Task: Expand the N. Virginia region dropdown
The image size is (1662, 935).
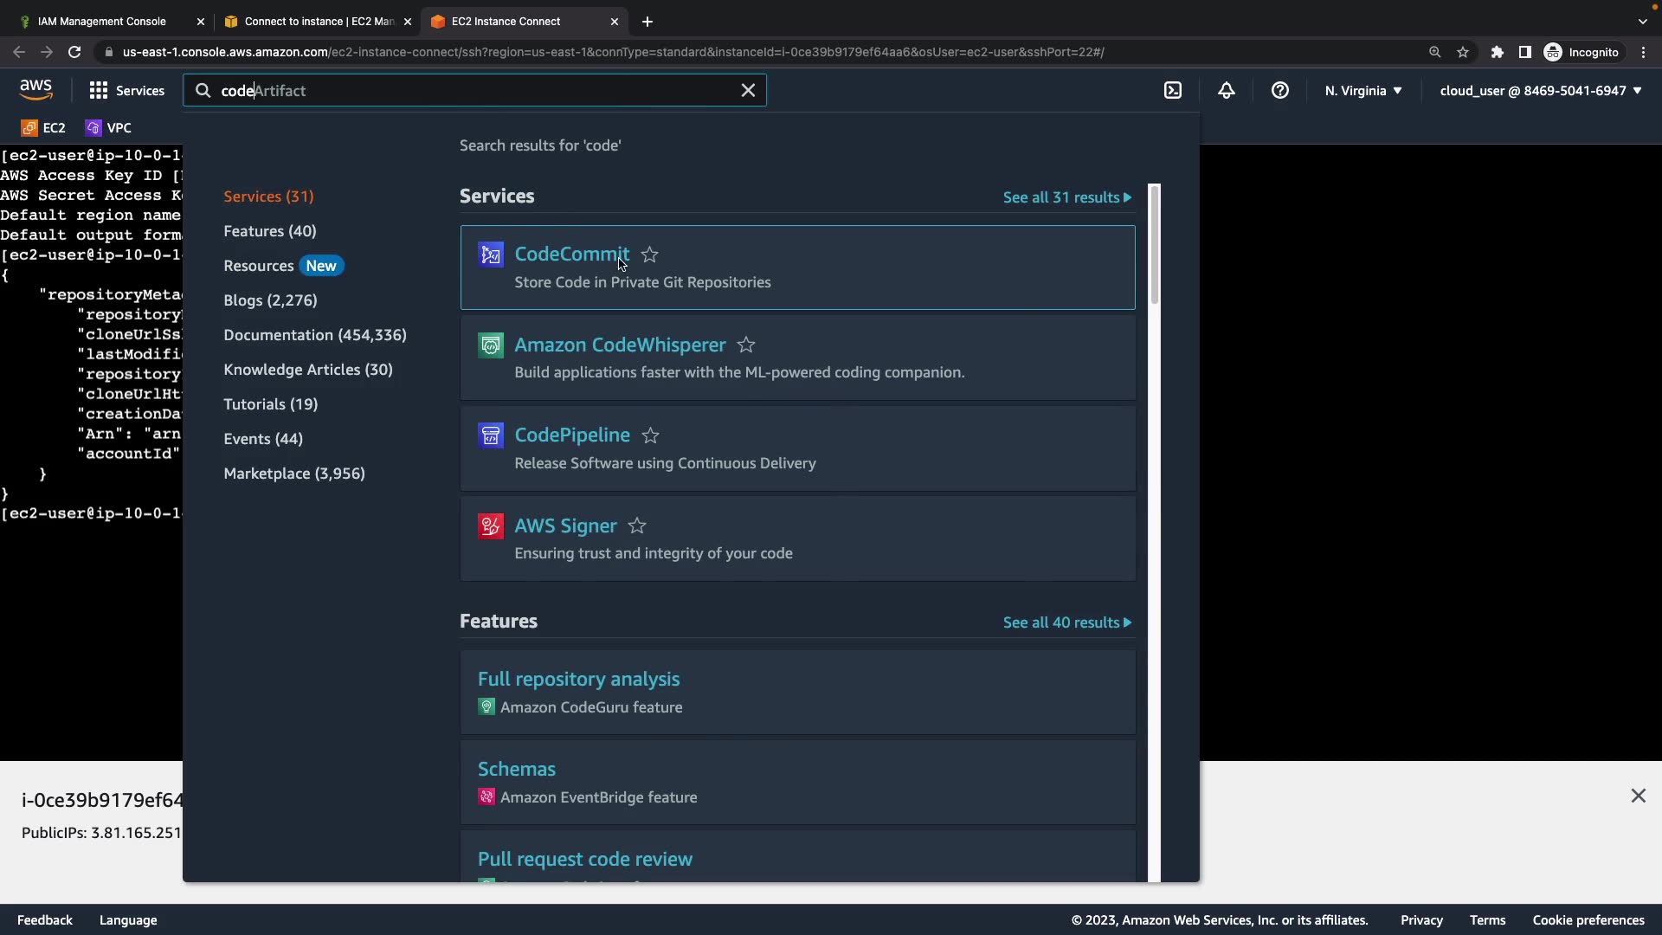Action: [x=1363, y=90]
